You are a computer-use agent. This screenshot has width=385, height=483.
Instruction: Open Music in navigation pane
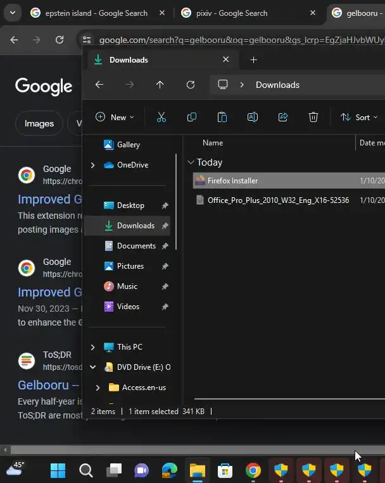120,286
